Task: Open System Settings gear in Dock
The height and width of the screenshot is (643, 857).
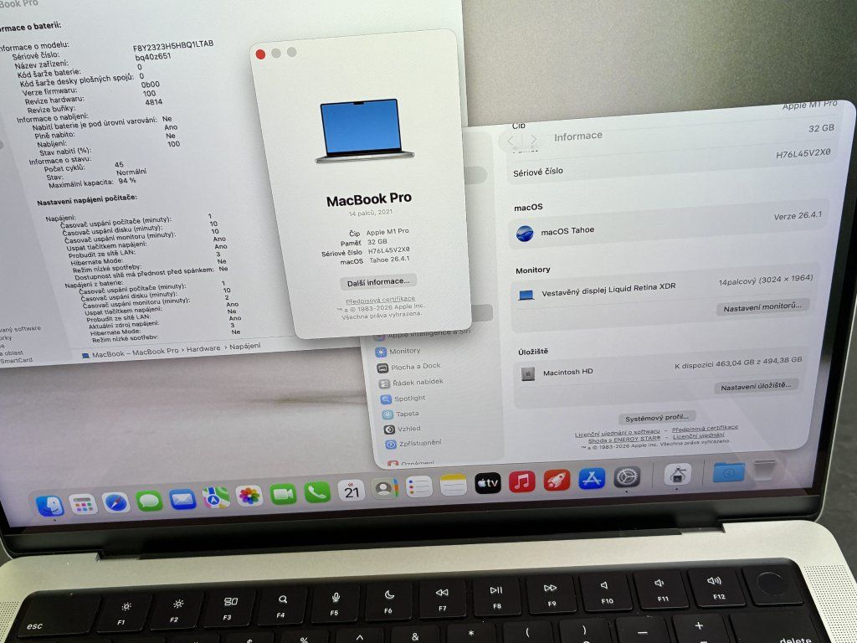Action: tap(627, 476)
